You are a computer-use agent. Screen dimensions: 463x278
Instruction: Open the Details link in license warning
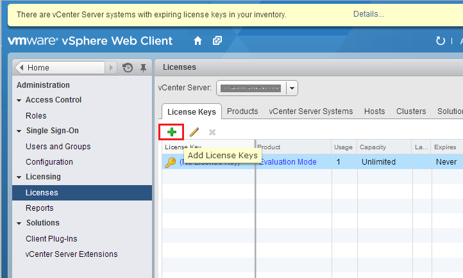point(369,14)
